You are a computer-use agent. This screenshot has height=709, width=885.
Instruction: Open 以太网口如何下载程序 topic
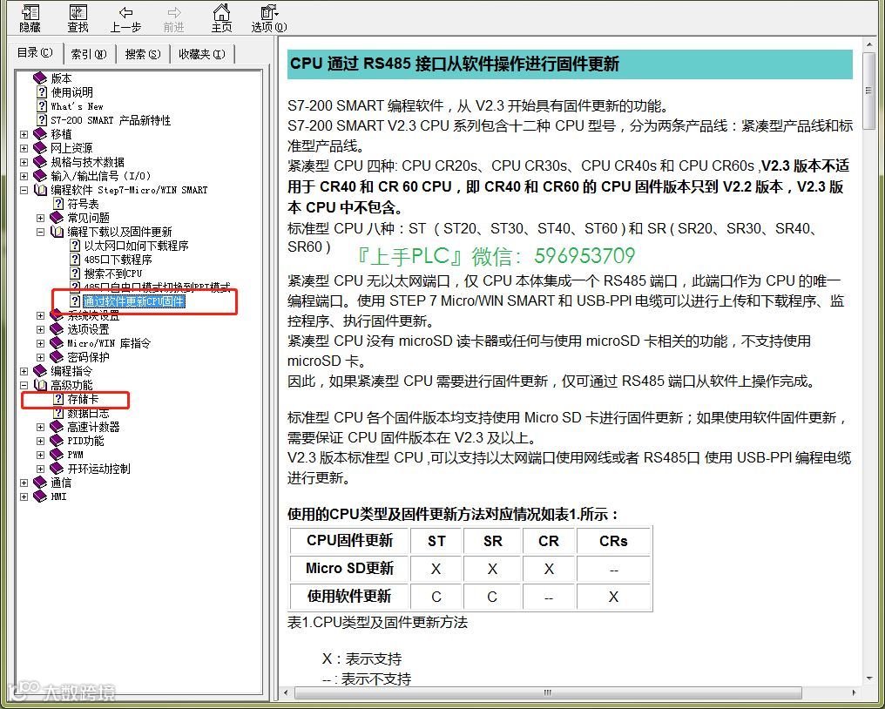pyautogui.click(x=136, y=246)
